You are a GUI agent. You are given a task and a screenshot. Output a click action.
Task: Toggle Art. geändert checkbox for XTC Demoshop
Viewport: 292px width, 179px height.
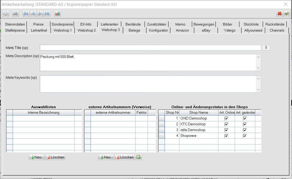coord(245,124)
